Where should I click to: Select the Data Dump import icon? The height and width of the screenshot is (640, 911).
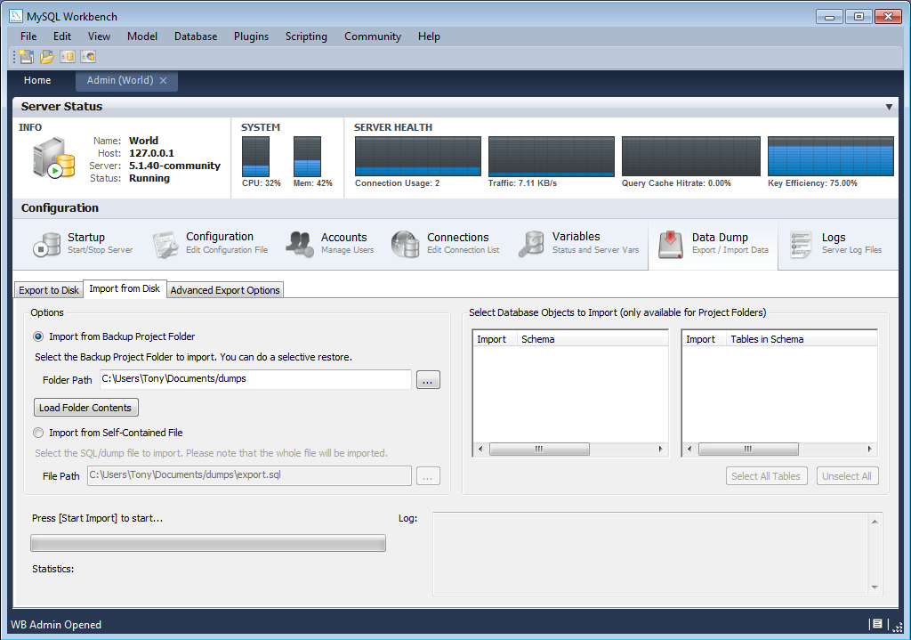[670, 243]
